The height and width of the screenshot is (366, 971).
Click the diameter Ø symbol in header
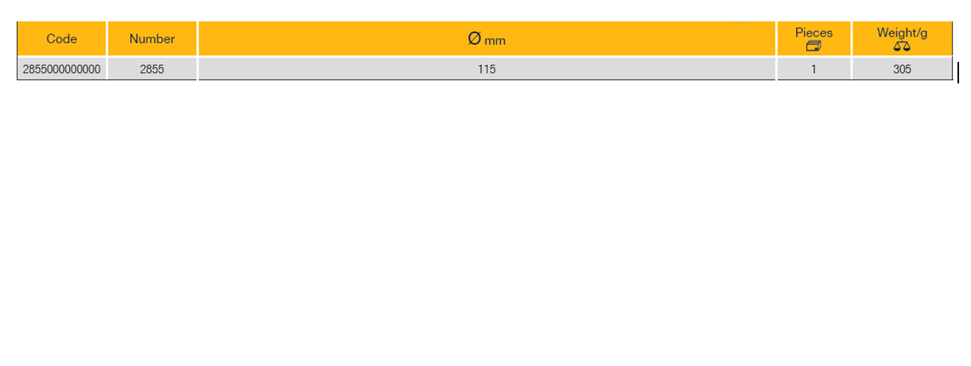[x=475, y=38]
